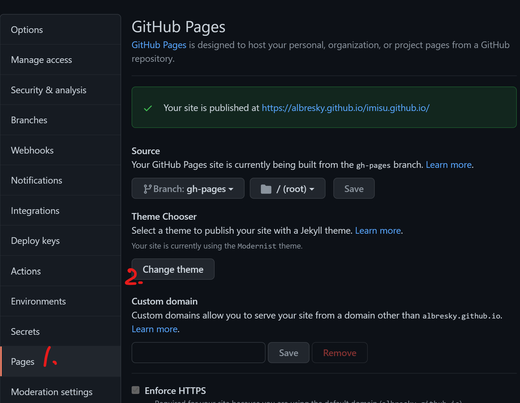Save the custom domain

[x=289, y=353]
